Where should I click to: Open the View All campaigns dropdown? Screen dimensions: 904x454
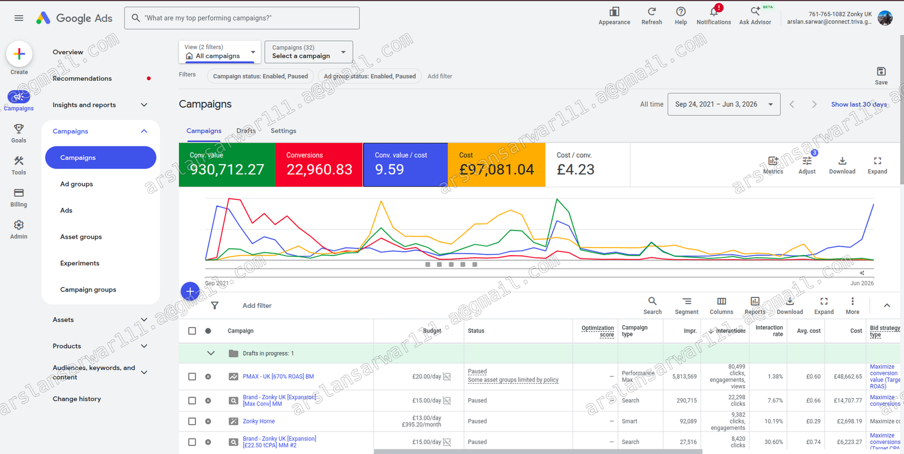click(220, 52)
